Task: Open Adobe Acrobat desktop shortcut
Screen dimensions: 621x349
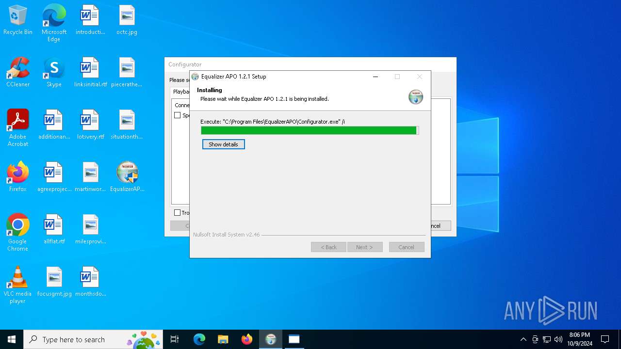Action: tap(18, 128)
